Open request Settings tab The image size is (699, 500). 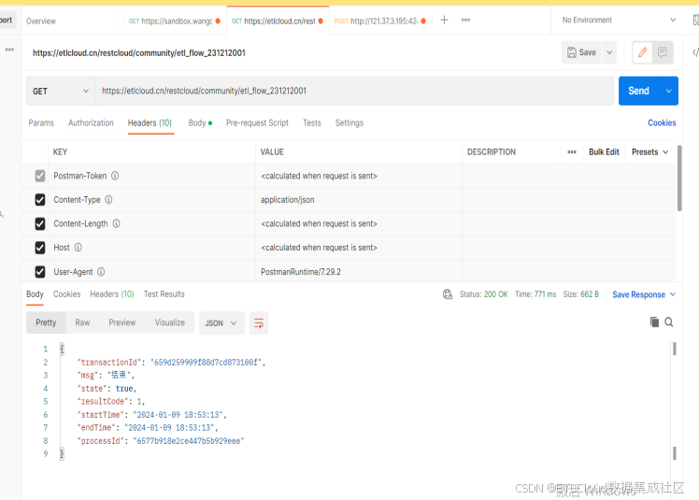tap(349, 122)
